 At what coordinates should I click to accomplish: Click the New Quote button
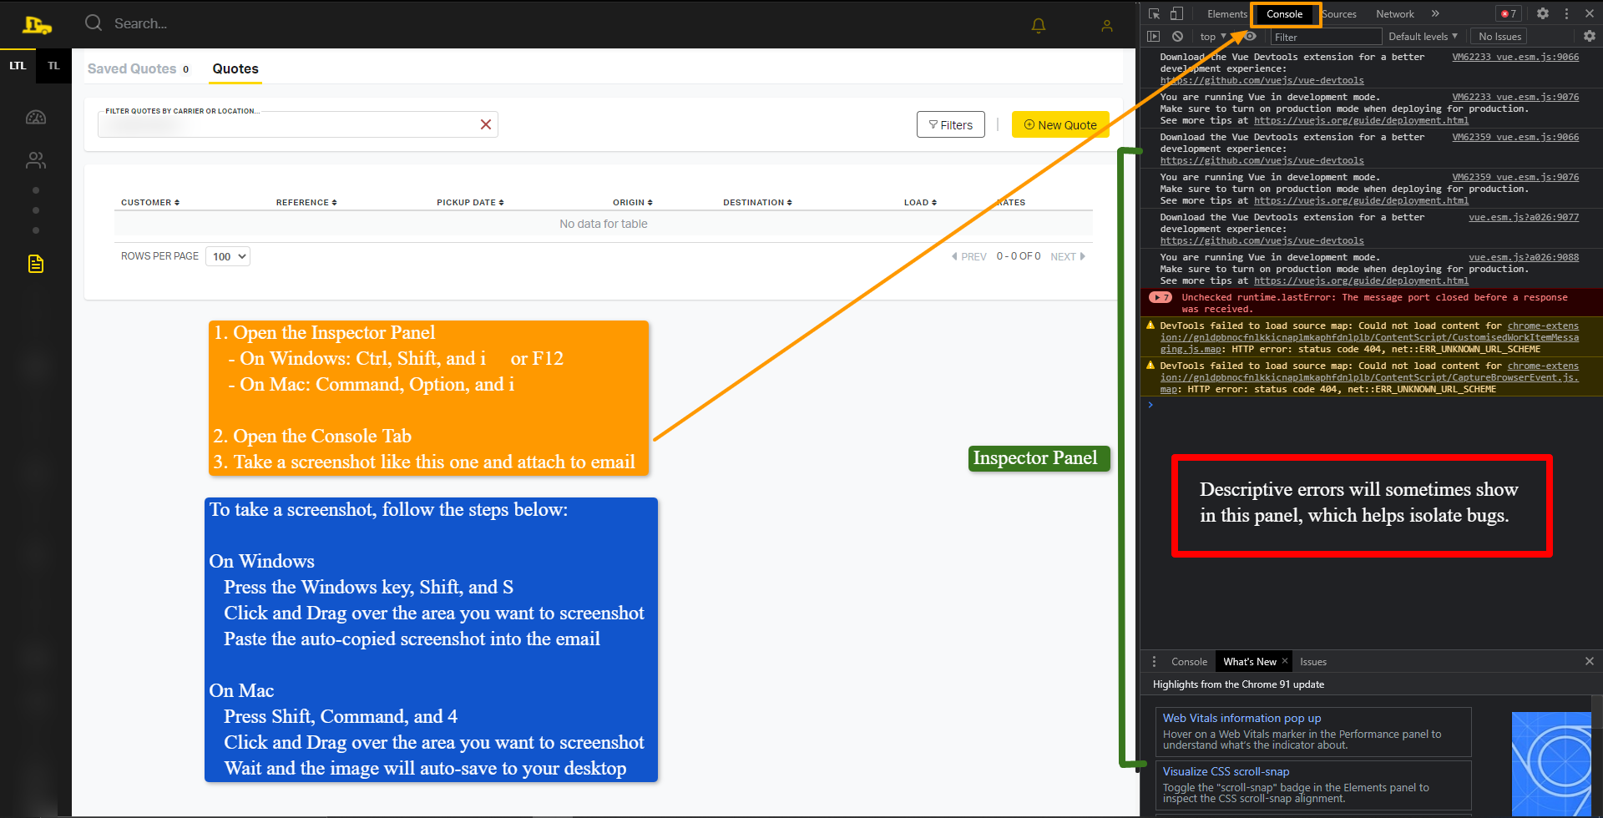[x=1059, y=124]
